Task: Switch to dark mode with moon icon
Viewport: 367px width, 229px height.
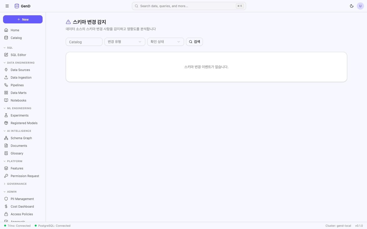Action: (352, 6)
